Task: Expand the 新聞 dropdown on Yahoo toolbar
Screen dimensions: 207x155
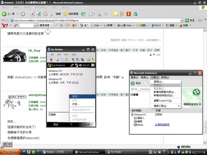Action: point(114,25)
